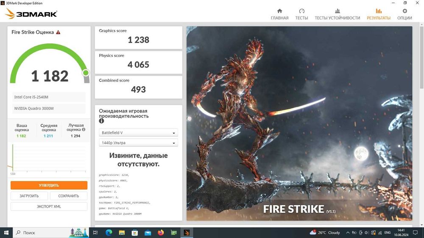Image resolution: width=424 pixels, height=238 pixels.
Task: Open the Battlefield V game dropdown
Action: pos(139,133)
